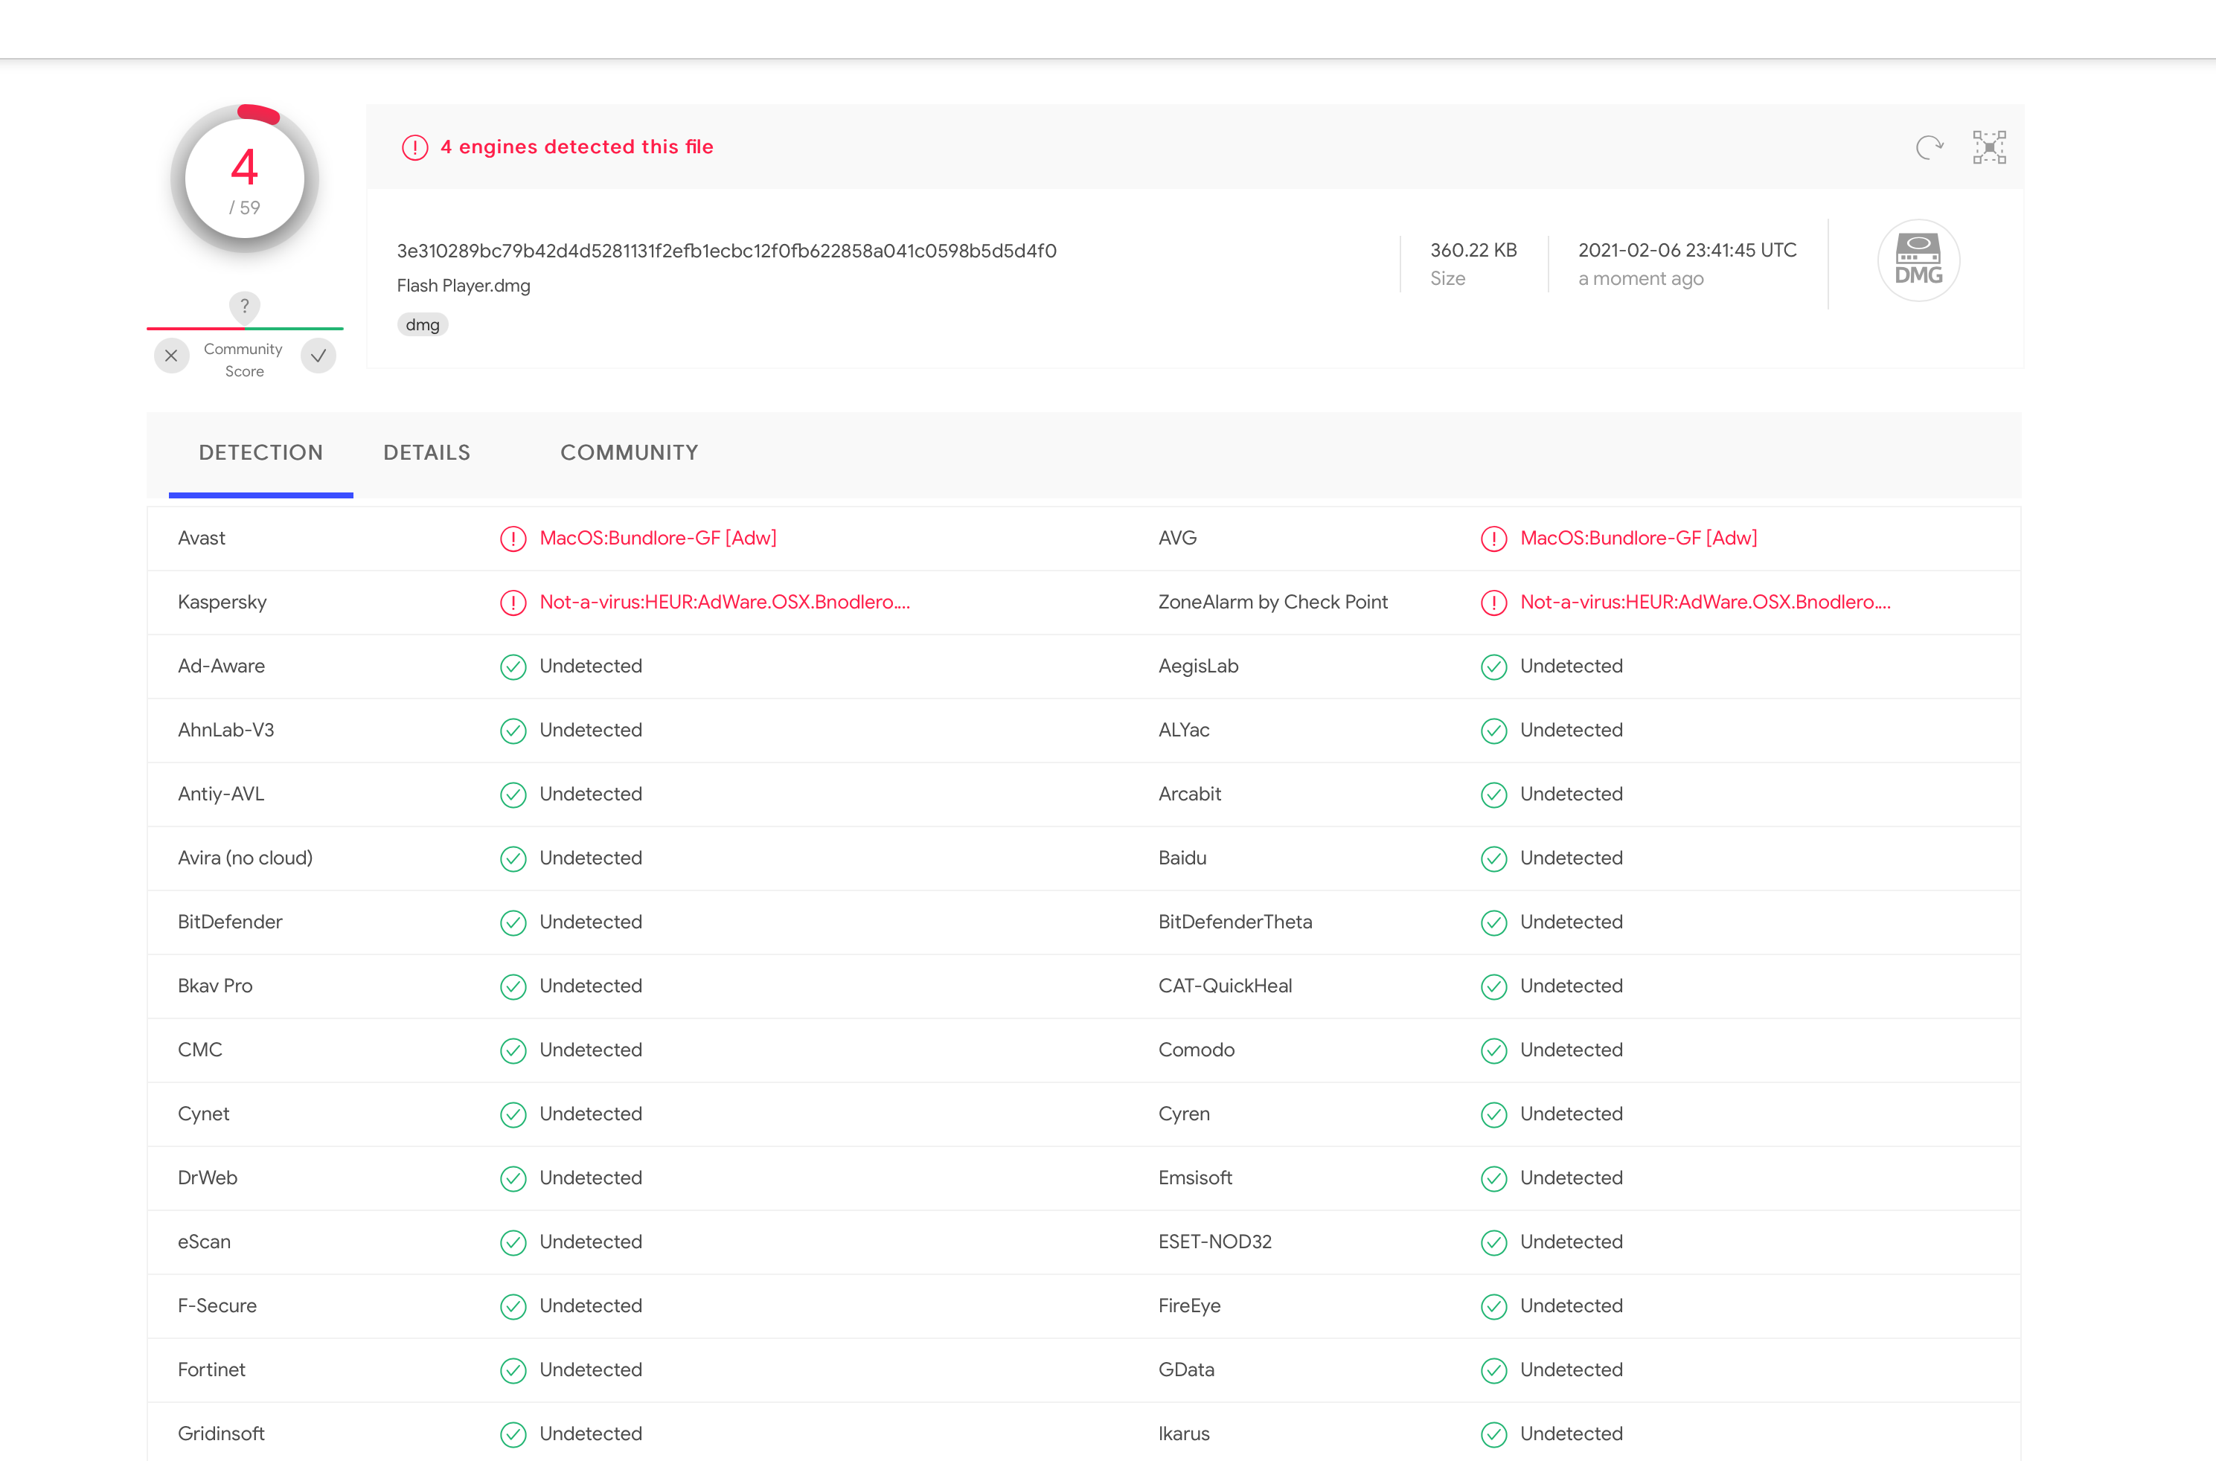Click AVG's MacOS:Bundlore-GF [Adw] result

tap(1639, 538)
